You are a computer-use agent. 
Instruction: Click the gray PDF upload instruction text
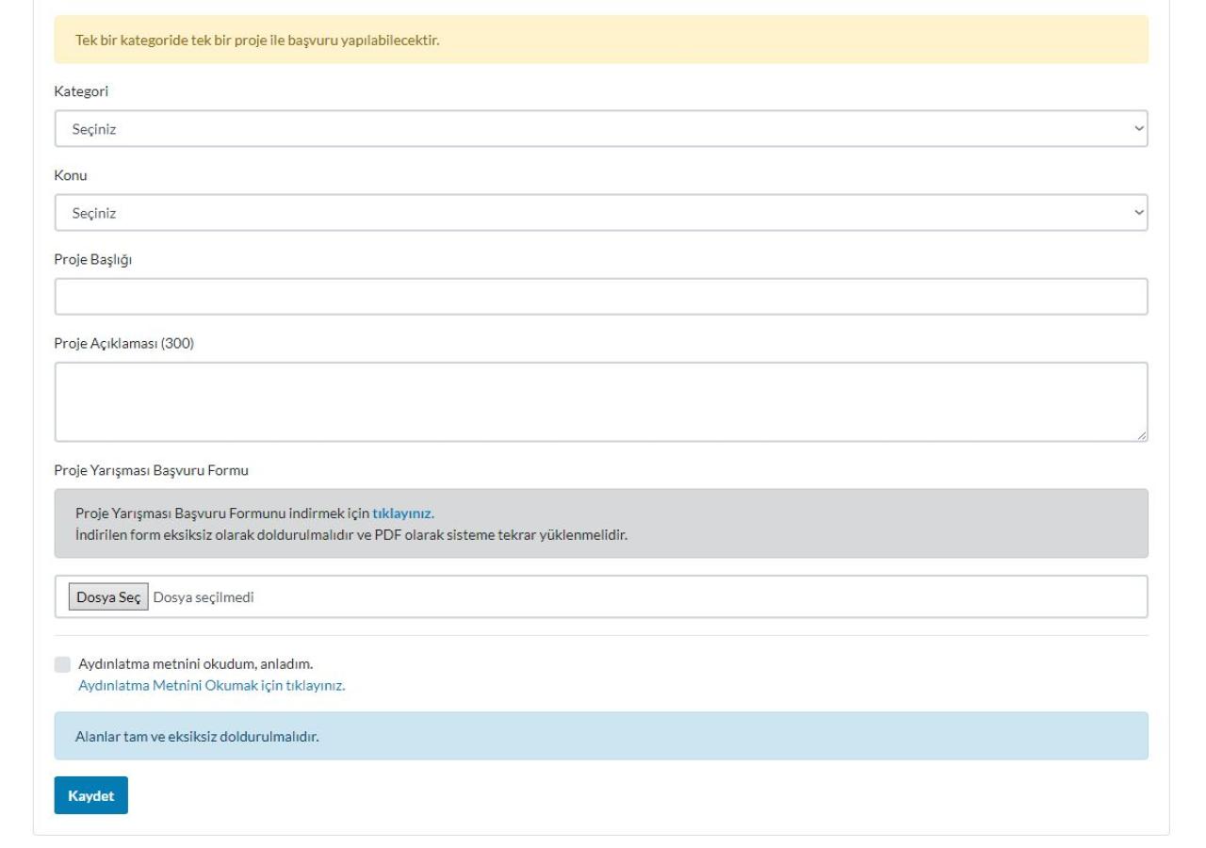coord(350,534)
